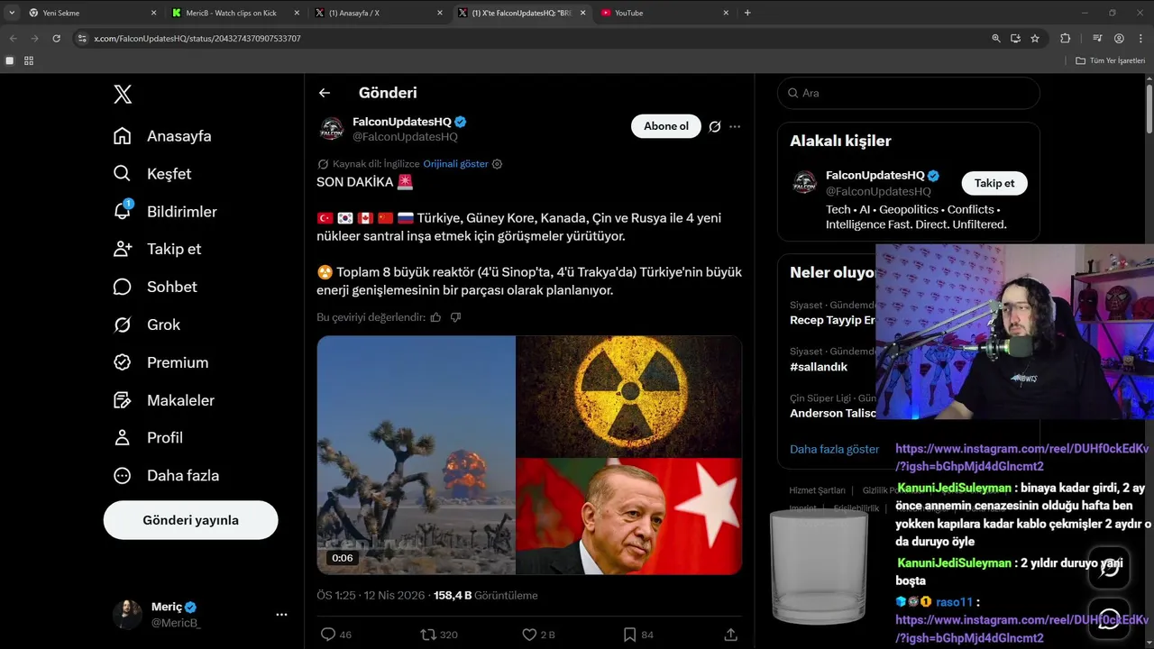Click the Ara search field
This screenshot has height=649, width=1154.
click(909, 93)
